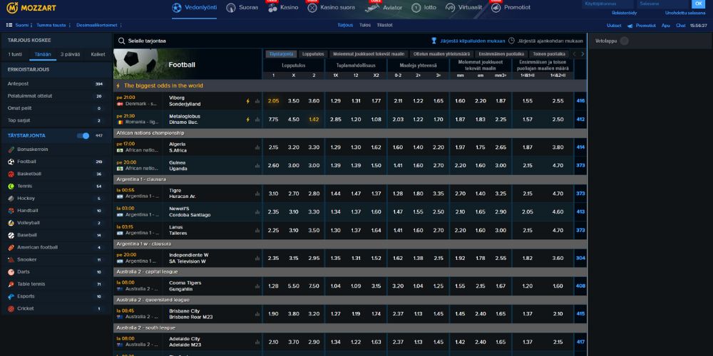The image size is (713, 356).
Task: Pick odds 2.05 for Viborg home win
Action: [x=273, y=101]
